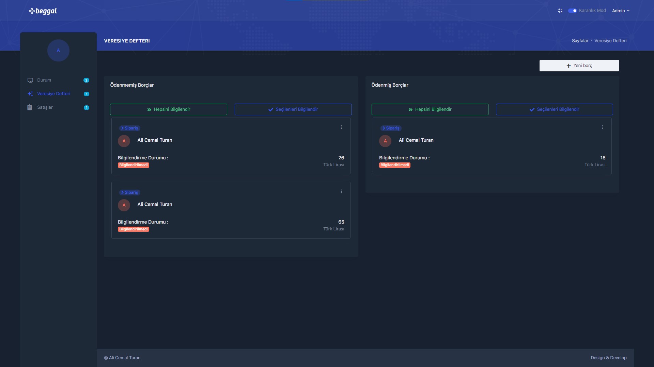Click the Sipariş tag on the 65 lira debt
This screenshot has width=654, height=367.
click(129, 192)
